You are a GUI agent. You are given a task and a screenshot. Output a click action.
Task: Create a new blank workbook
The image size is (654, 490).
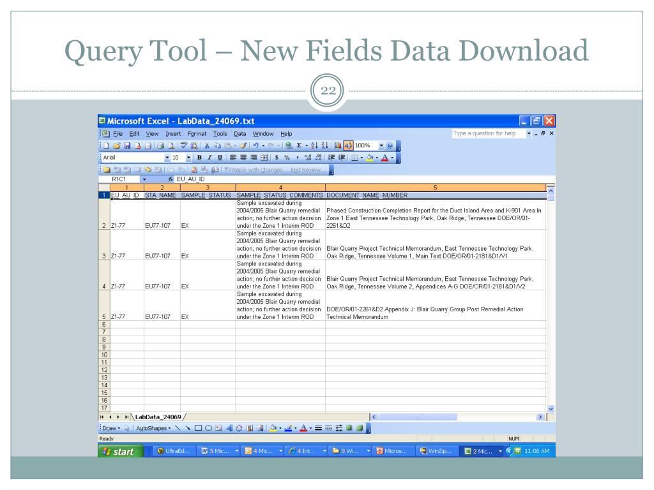point(107,145)
